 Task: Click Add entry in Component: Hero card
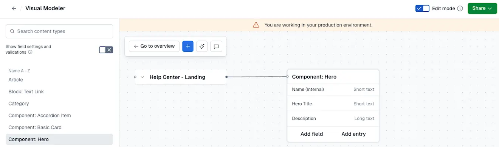pyautogui.click(x=353, y=134)
